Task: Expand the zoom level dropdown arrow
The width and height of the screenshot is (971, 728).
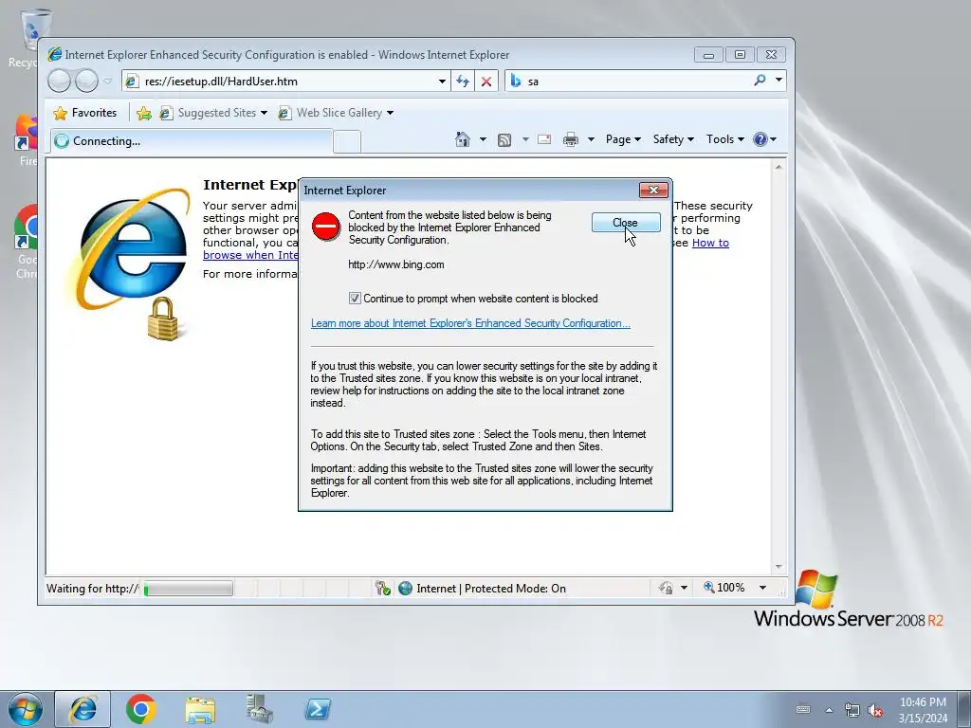Action: pyautogui.click(x=763, y=588)
